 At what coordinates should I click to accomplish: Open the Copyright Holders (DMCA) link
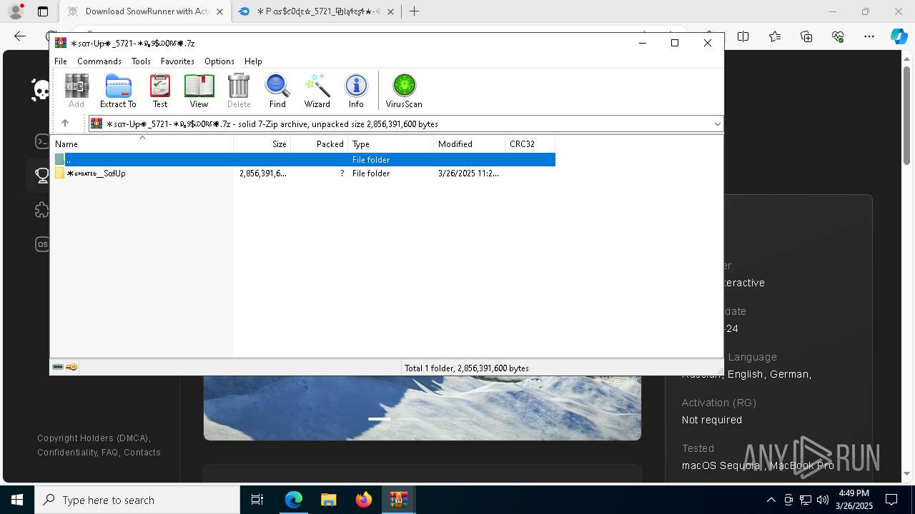(x=94, y=438)
